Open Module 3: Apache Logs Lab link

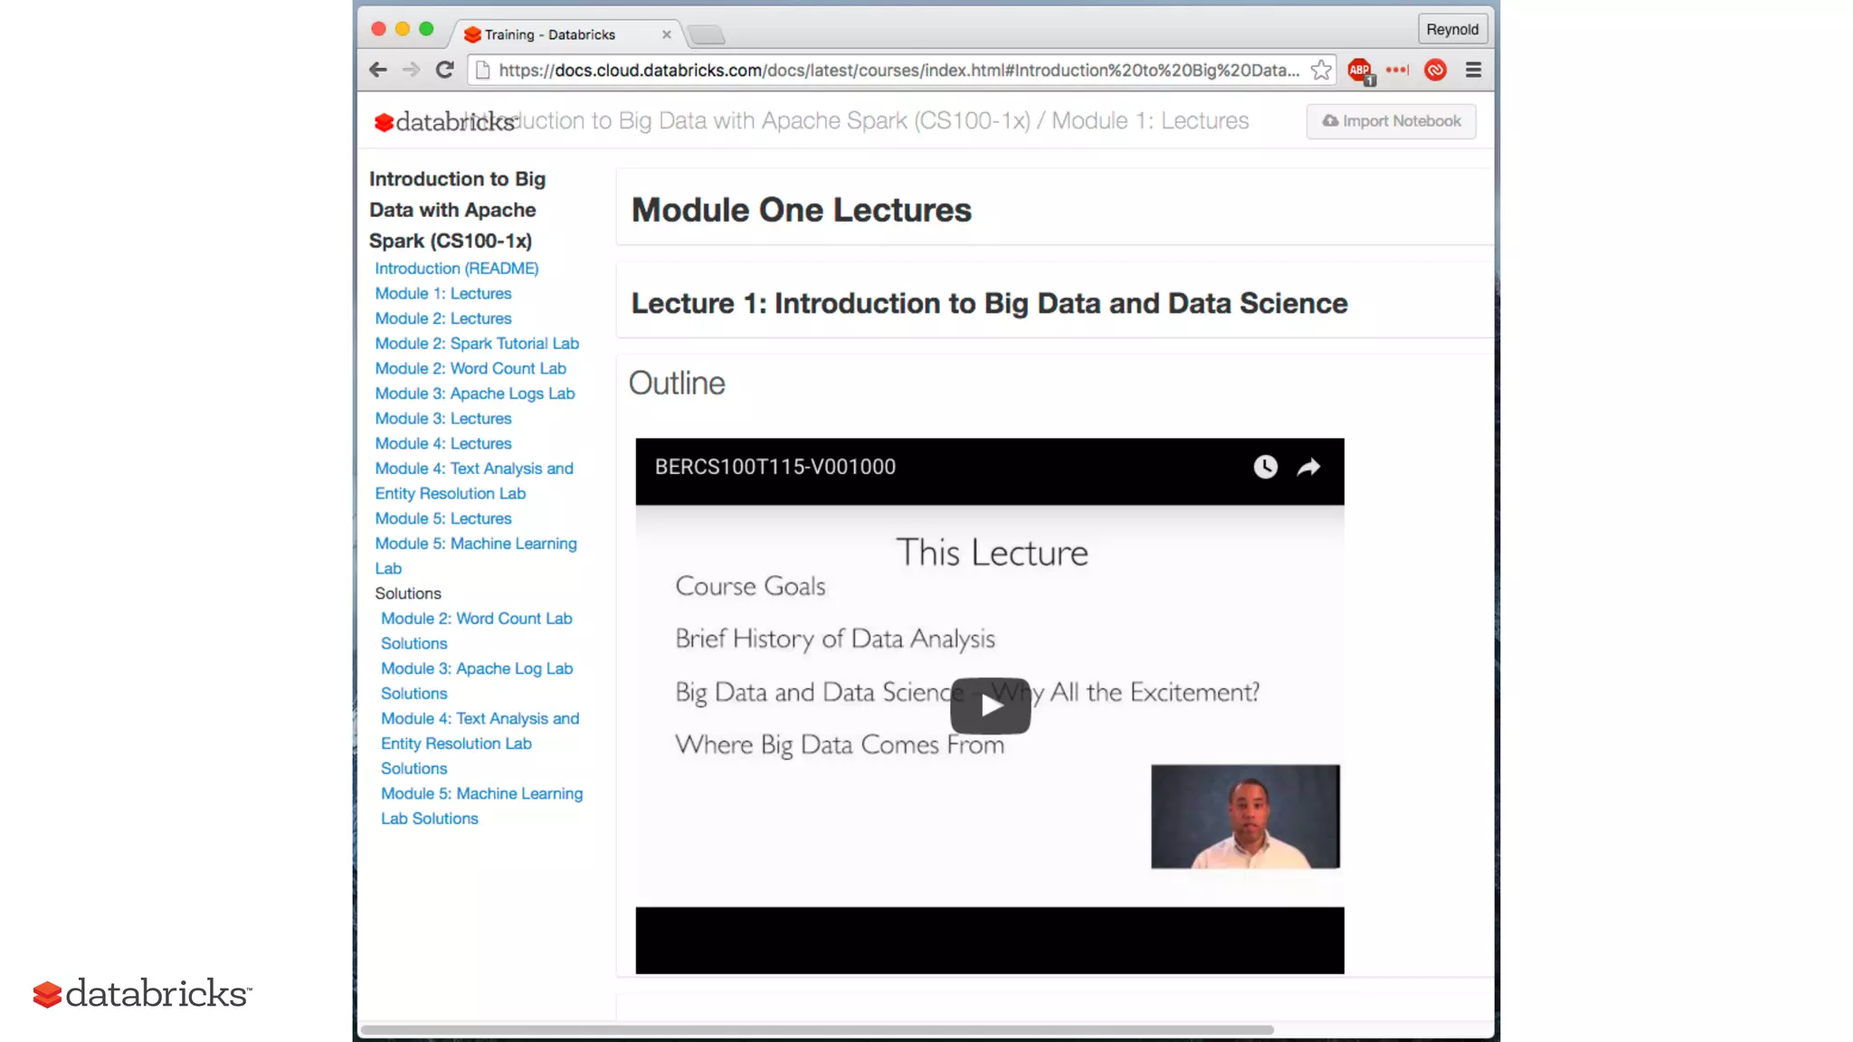click(x=474, y=393)
